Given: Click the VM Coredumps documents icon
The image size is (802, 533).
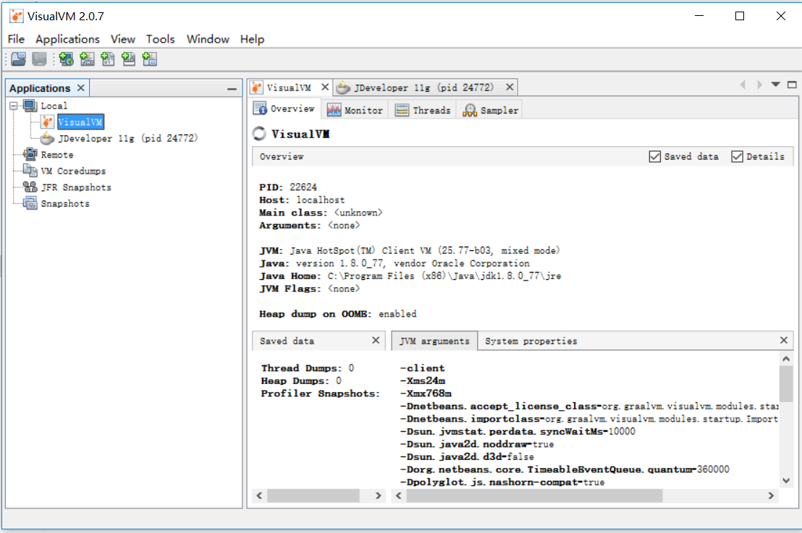Looking at the screenshot, I should coord(30,171).
